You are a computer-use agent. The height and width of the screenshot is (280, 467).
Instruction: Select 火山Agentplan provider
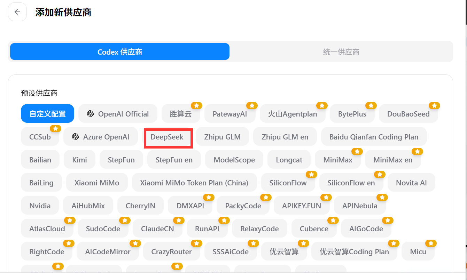[x=293, y=113]
